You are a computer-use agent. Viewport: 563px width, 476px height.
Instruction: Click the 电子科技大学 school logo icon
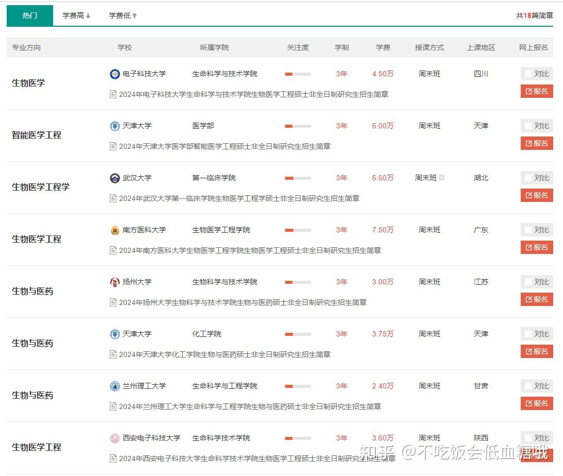click(114, 74)
